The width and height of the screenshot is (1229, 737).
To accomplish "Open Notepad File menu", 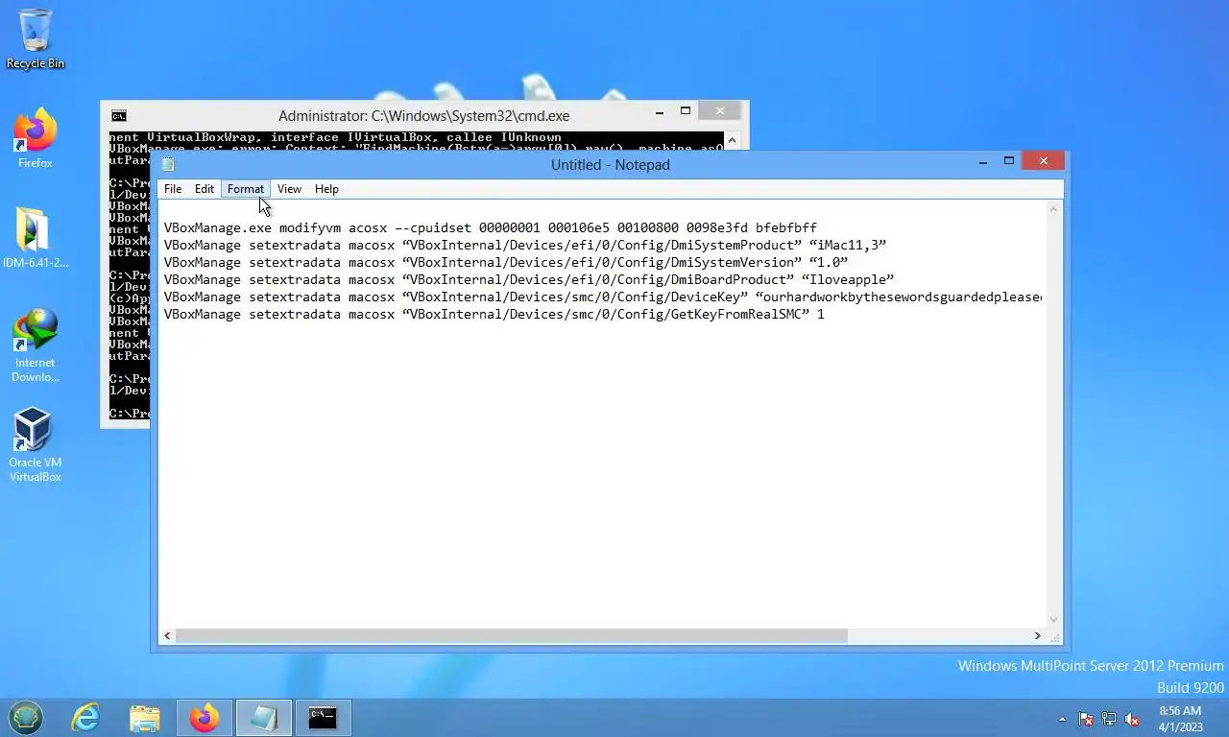I will (x=173, y=189).
